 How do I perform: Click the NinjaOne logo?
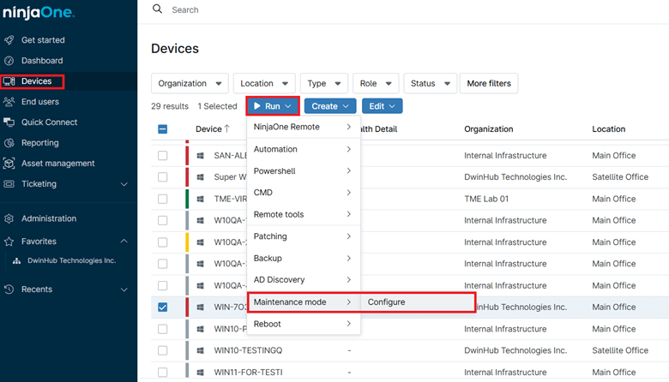(39, 12)
